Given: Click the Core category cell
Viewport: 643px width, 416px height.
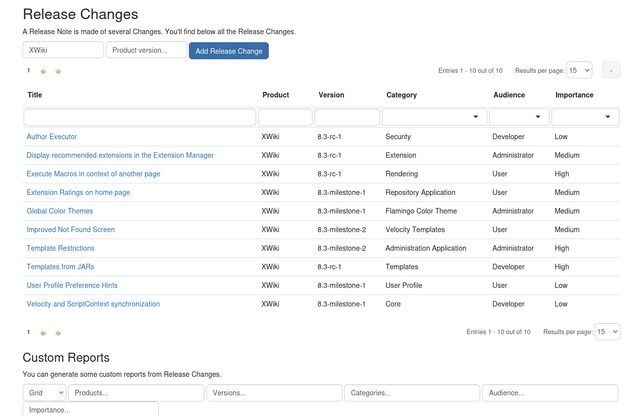Looking at the screenshot, I should [393, 304].
